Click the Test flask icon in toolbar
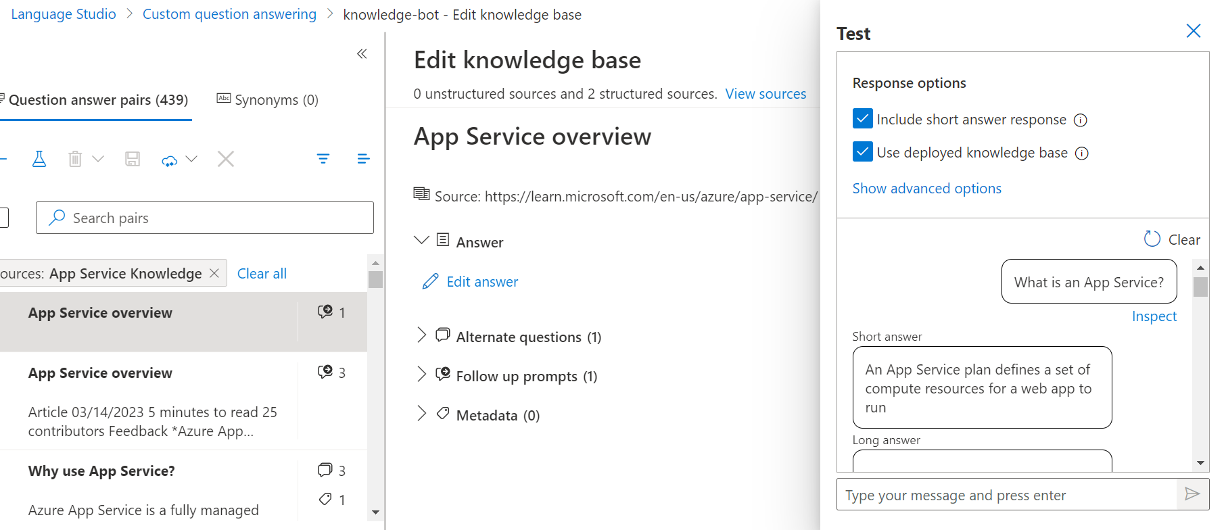Image resolution: width=1226 pixels, height=530 pixels. coord(39,159)
